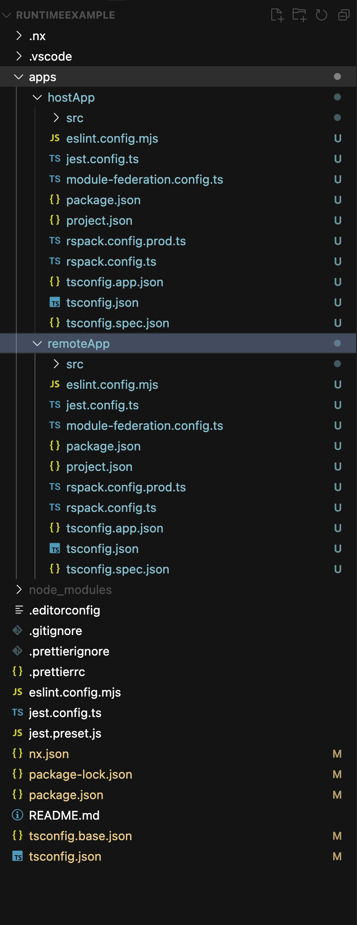Screen dimensions: 357x925
Task: Click the root tsconfig.json TS icon
Action: pos(18,856)
